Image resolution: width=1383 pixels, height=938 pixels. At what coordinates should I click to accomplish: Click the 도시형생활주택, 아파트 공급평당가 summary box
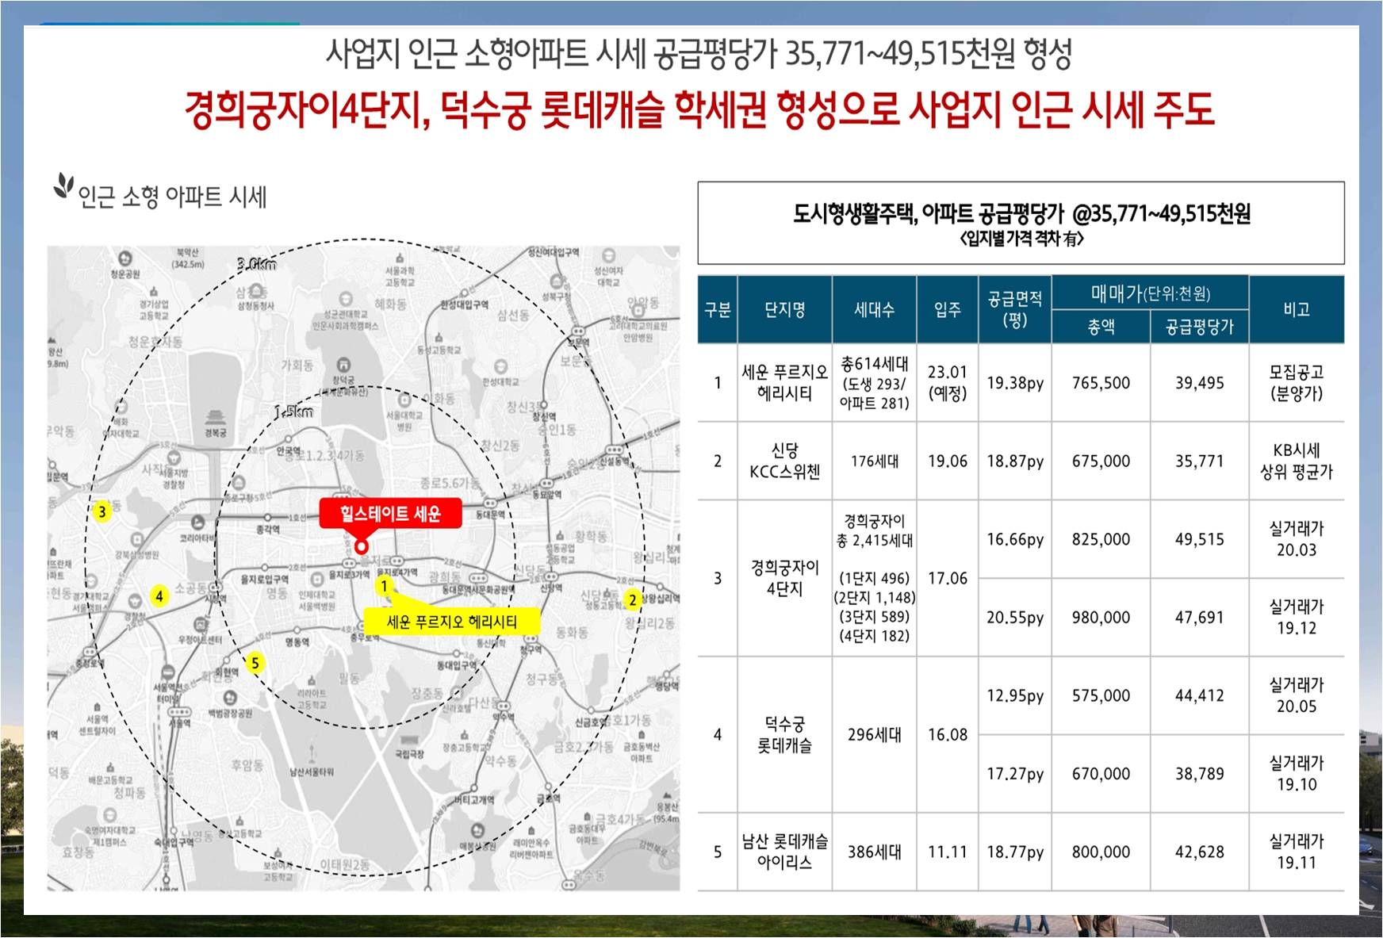[1021, 223]
